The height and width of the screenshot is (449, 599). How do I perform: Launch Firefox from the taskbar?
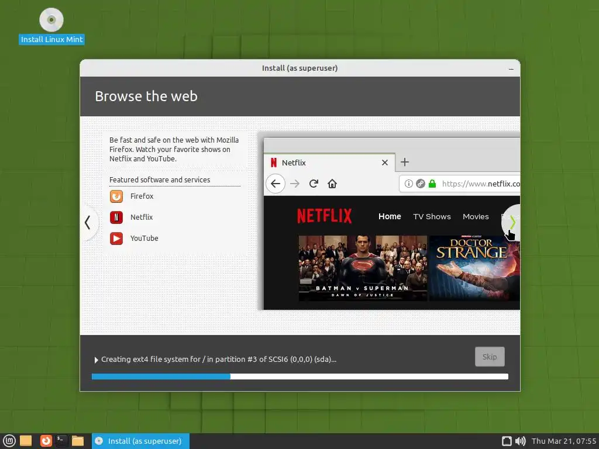(46, 441)
